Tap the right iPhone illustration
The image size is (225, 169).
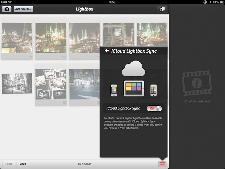154,90
